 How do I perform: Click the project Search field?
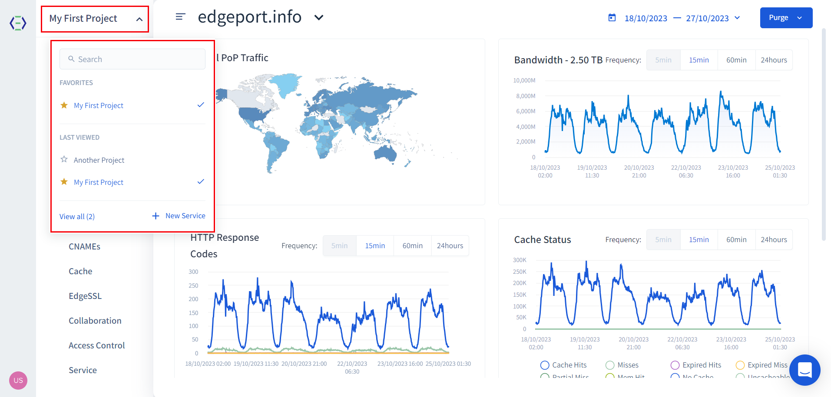coord(132,59)
